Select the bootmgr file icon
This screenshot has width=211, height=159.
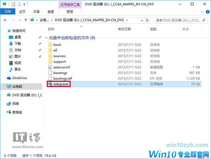click(x=50, y=73)
